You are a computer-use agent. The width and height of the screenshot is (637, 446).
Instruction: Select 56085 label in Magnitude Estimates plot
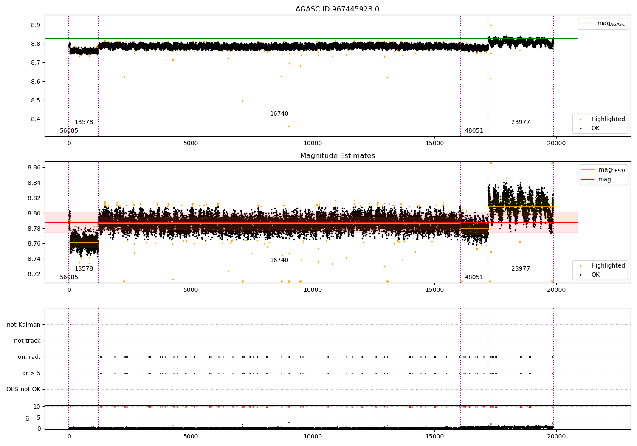point(69,277)
